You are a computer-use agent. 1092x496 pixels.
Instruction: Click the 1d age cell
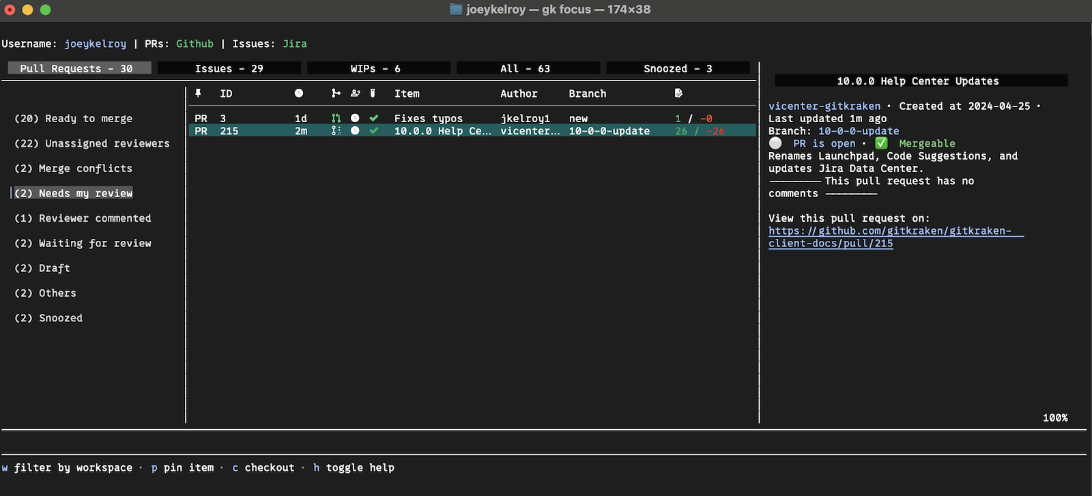pyautogui.click(x=301, y=119)
